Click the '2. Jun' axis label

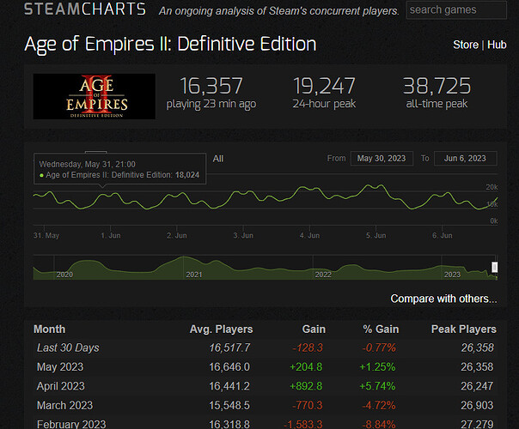(177, 235)
